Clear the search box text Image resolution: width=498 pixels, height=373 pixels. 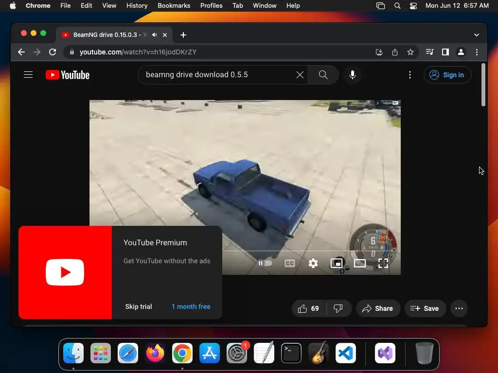click(x=300, y=75)
